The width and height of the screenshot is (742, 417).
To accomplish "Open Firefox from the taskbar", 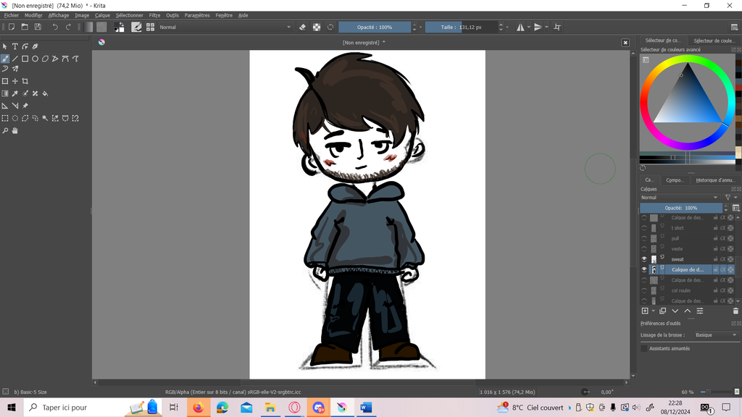I will pyautogui.click(x=197, y=408).
